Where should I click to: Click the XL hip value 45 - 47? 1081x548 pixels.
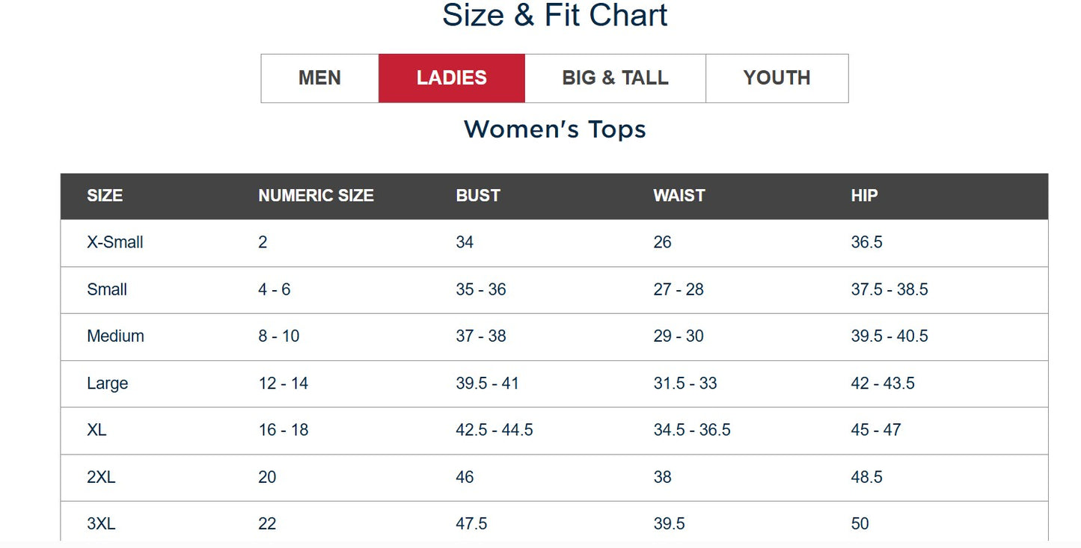875,430
